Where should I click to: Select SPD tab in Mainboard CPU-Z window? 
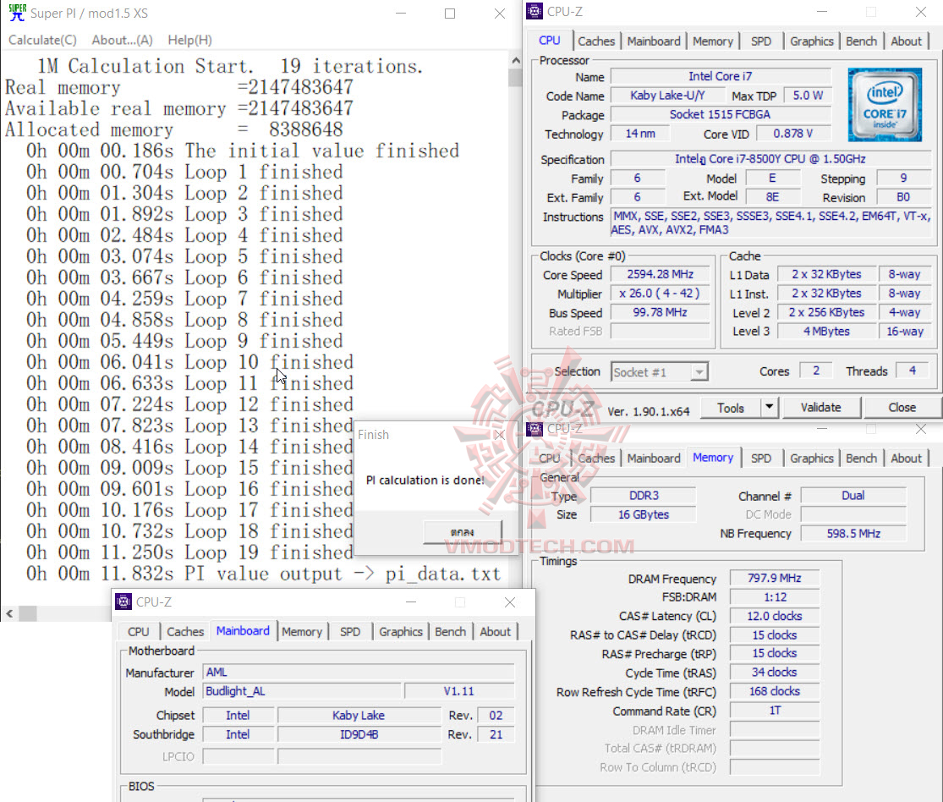point(350,632)
